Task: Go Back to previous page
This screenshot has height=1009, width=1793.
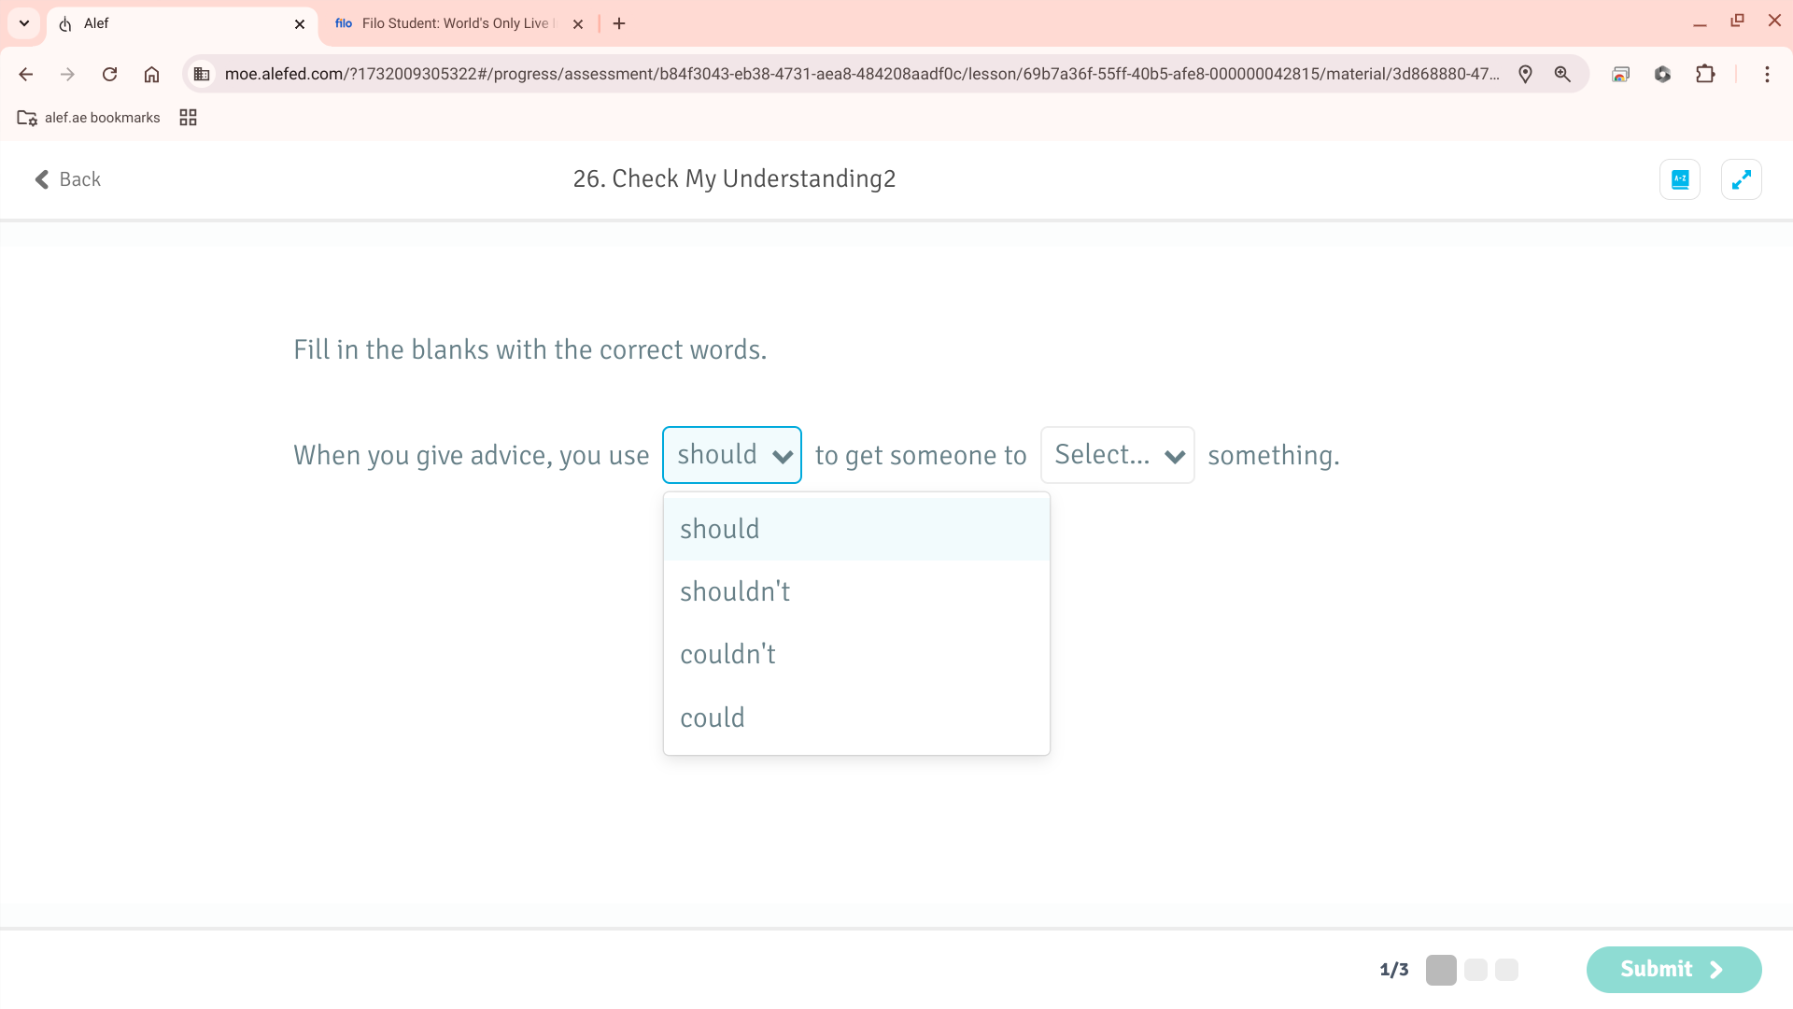Action: click(x=67, y=179)
